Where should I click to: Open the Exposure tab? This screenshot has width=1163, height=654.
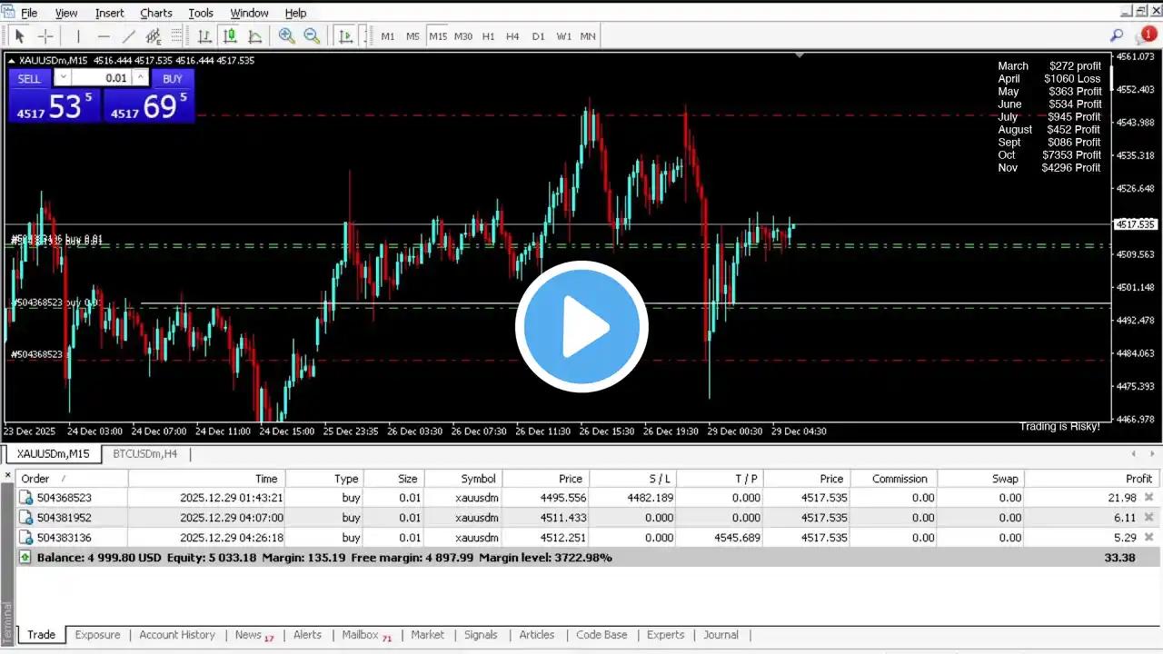pos(97,635)
